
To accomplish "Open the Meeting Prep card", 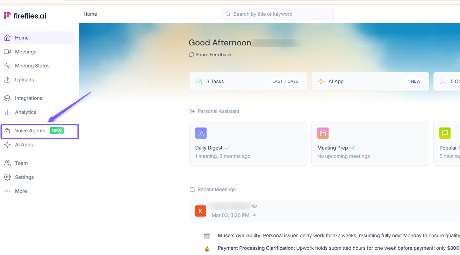I will point(370,144).
